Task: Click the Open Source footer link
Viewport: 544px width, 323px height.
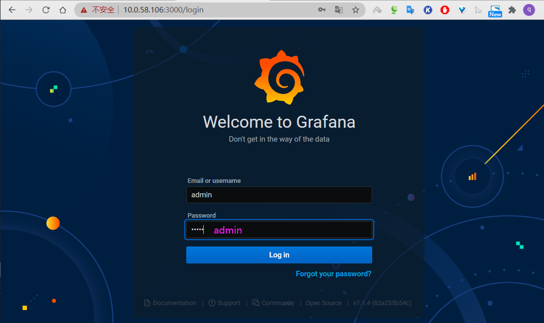Action: click(x=323, y=303)
